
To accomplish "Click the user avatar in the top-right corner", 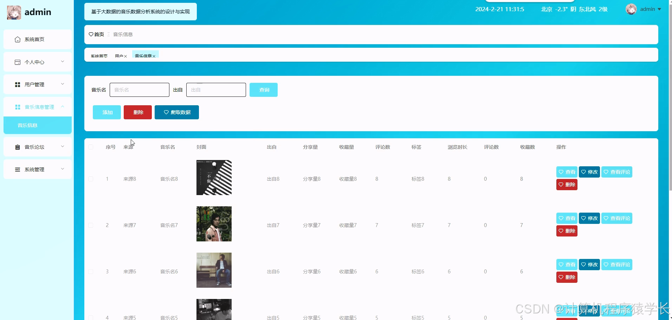I will pyautogui.click(x=631, y=9).
